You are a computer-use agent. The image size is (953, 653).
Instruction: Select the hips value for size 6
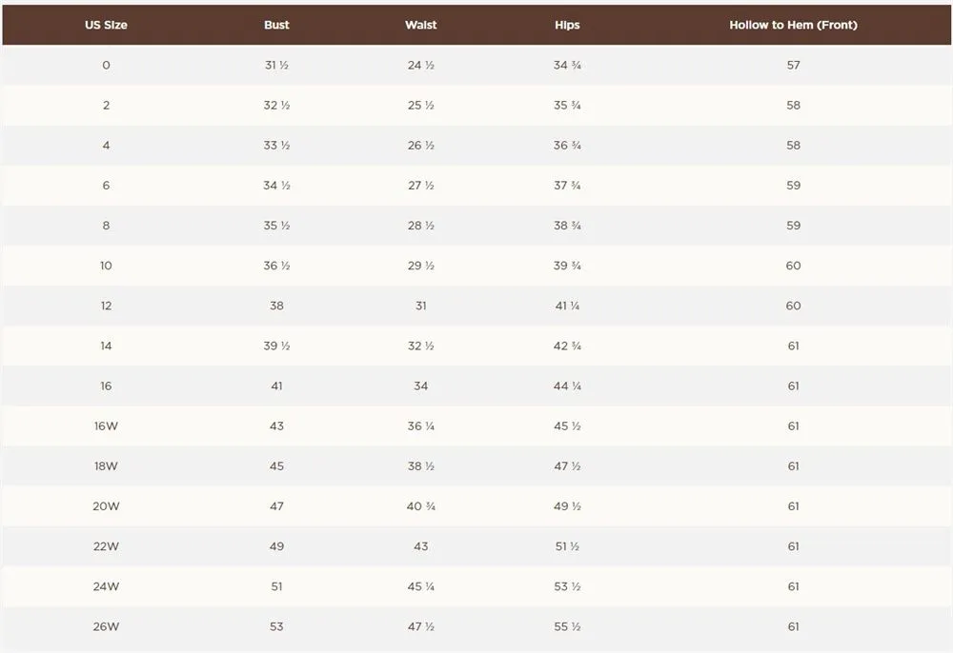coord(567,186)
